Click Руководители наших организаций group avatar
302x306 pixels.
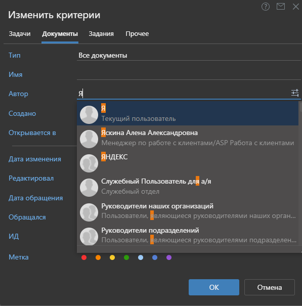coord(89,212)
